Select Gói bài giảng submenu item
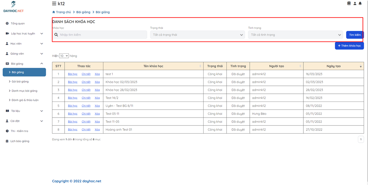Image resolution: width=368 pixels, height=185 pixels. (20, 82)
